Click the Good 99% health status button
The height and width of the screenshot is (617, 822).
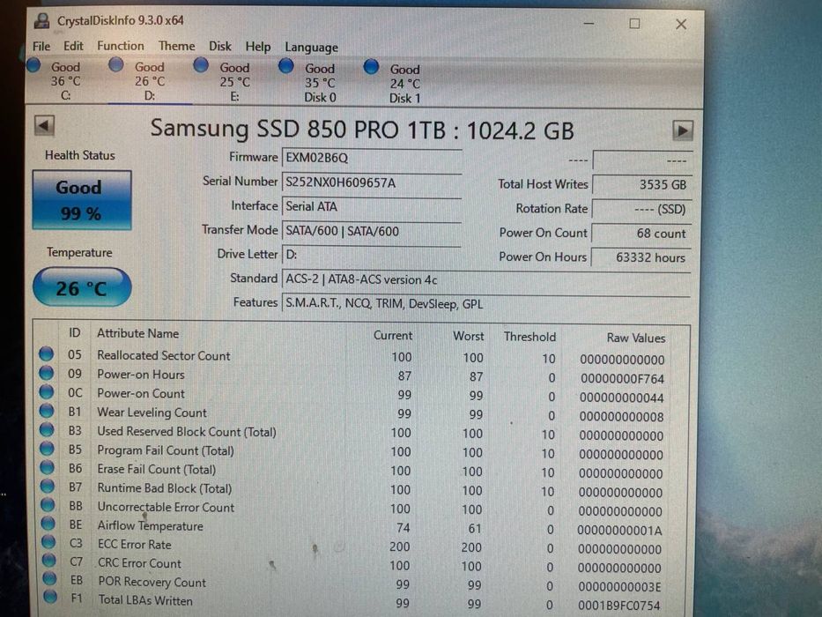[82, 200]
